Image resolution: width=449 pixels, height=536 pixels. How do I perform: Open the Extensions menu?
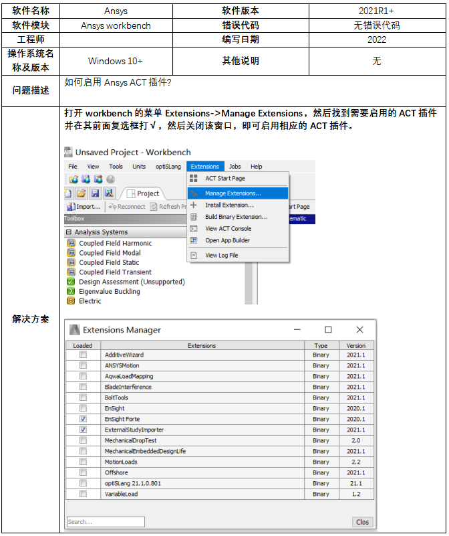click(x=204, y=167)
